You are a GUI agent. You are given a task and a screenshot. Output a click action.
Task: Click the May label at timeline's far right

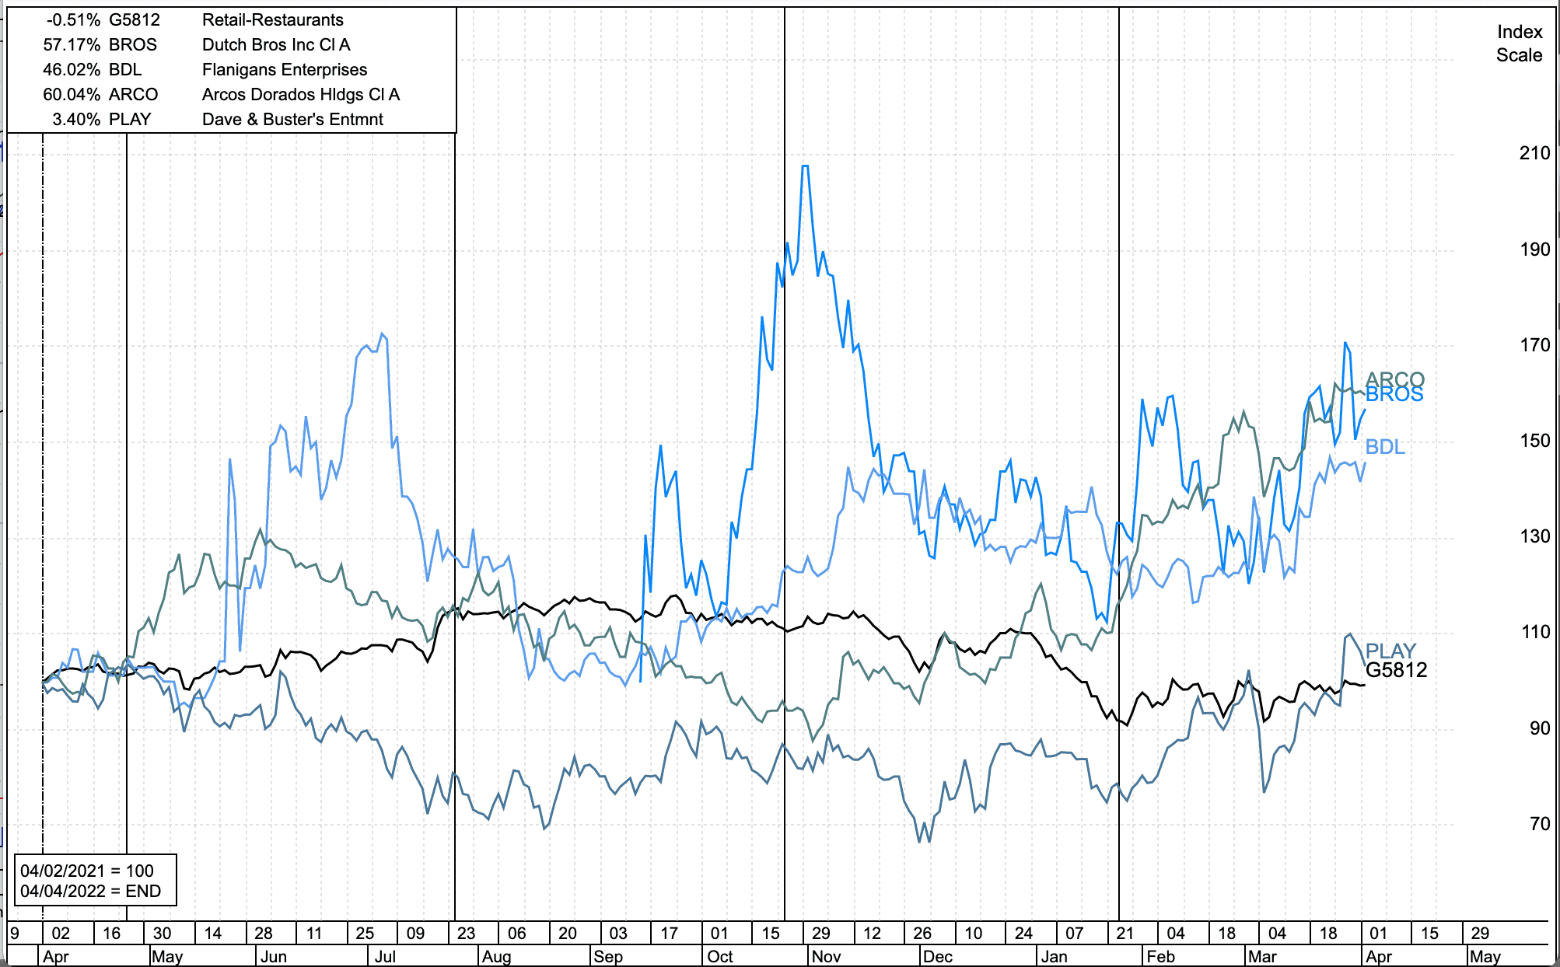(1485, 956)
